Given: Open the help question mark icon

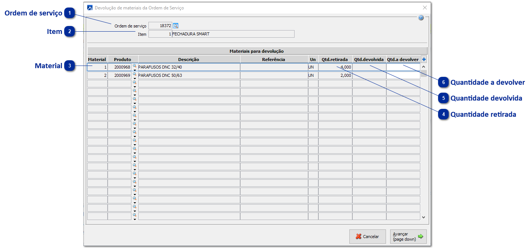Looking at the screenshot, I should [x=421, y=18].
